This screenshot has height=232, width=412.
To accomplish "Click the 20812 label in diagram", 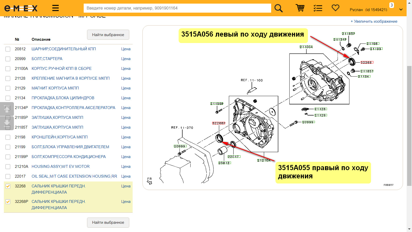I will coord(224,163).
